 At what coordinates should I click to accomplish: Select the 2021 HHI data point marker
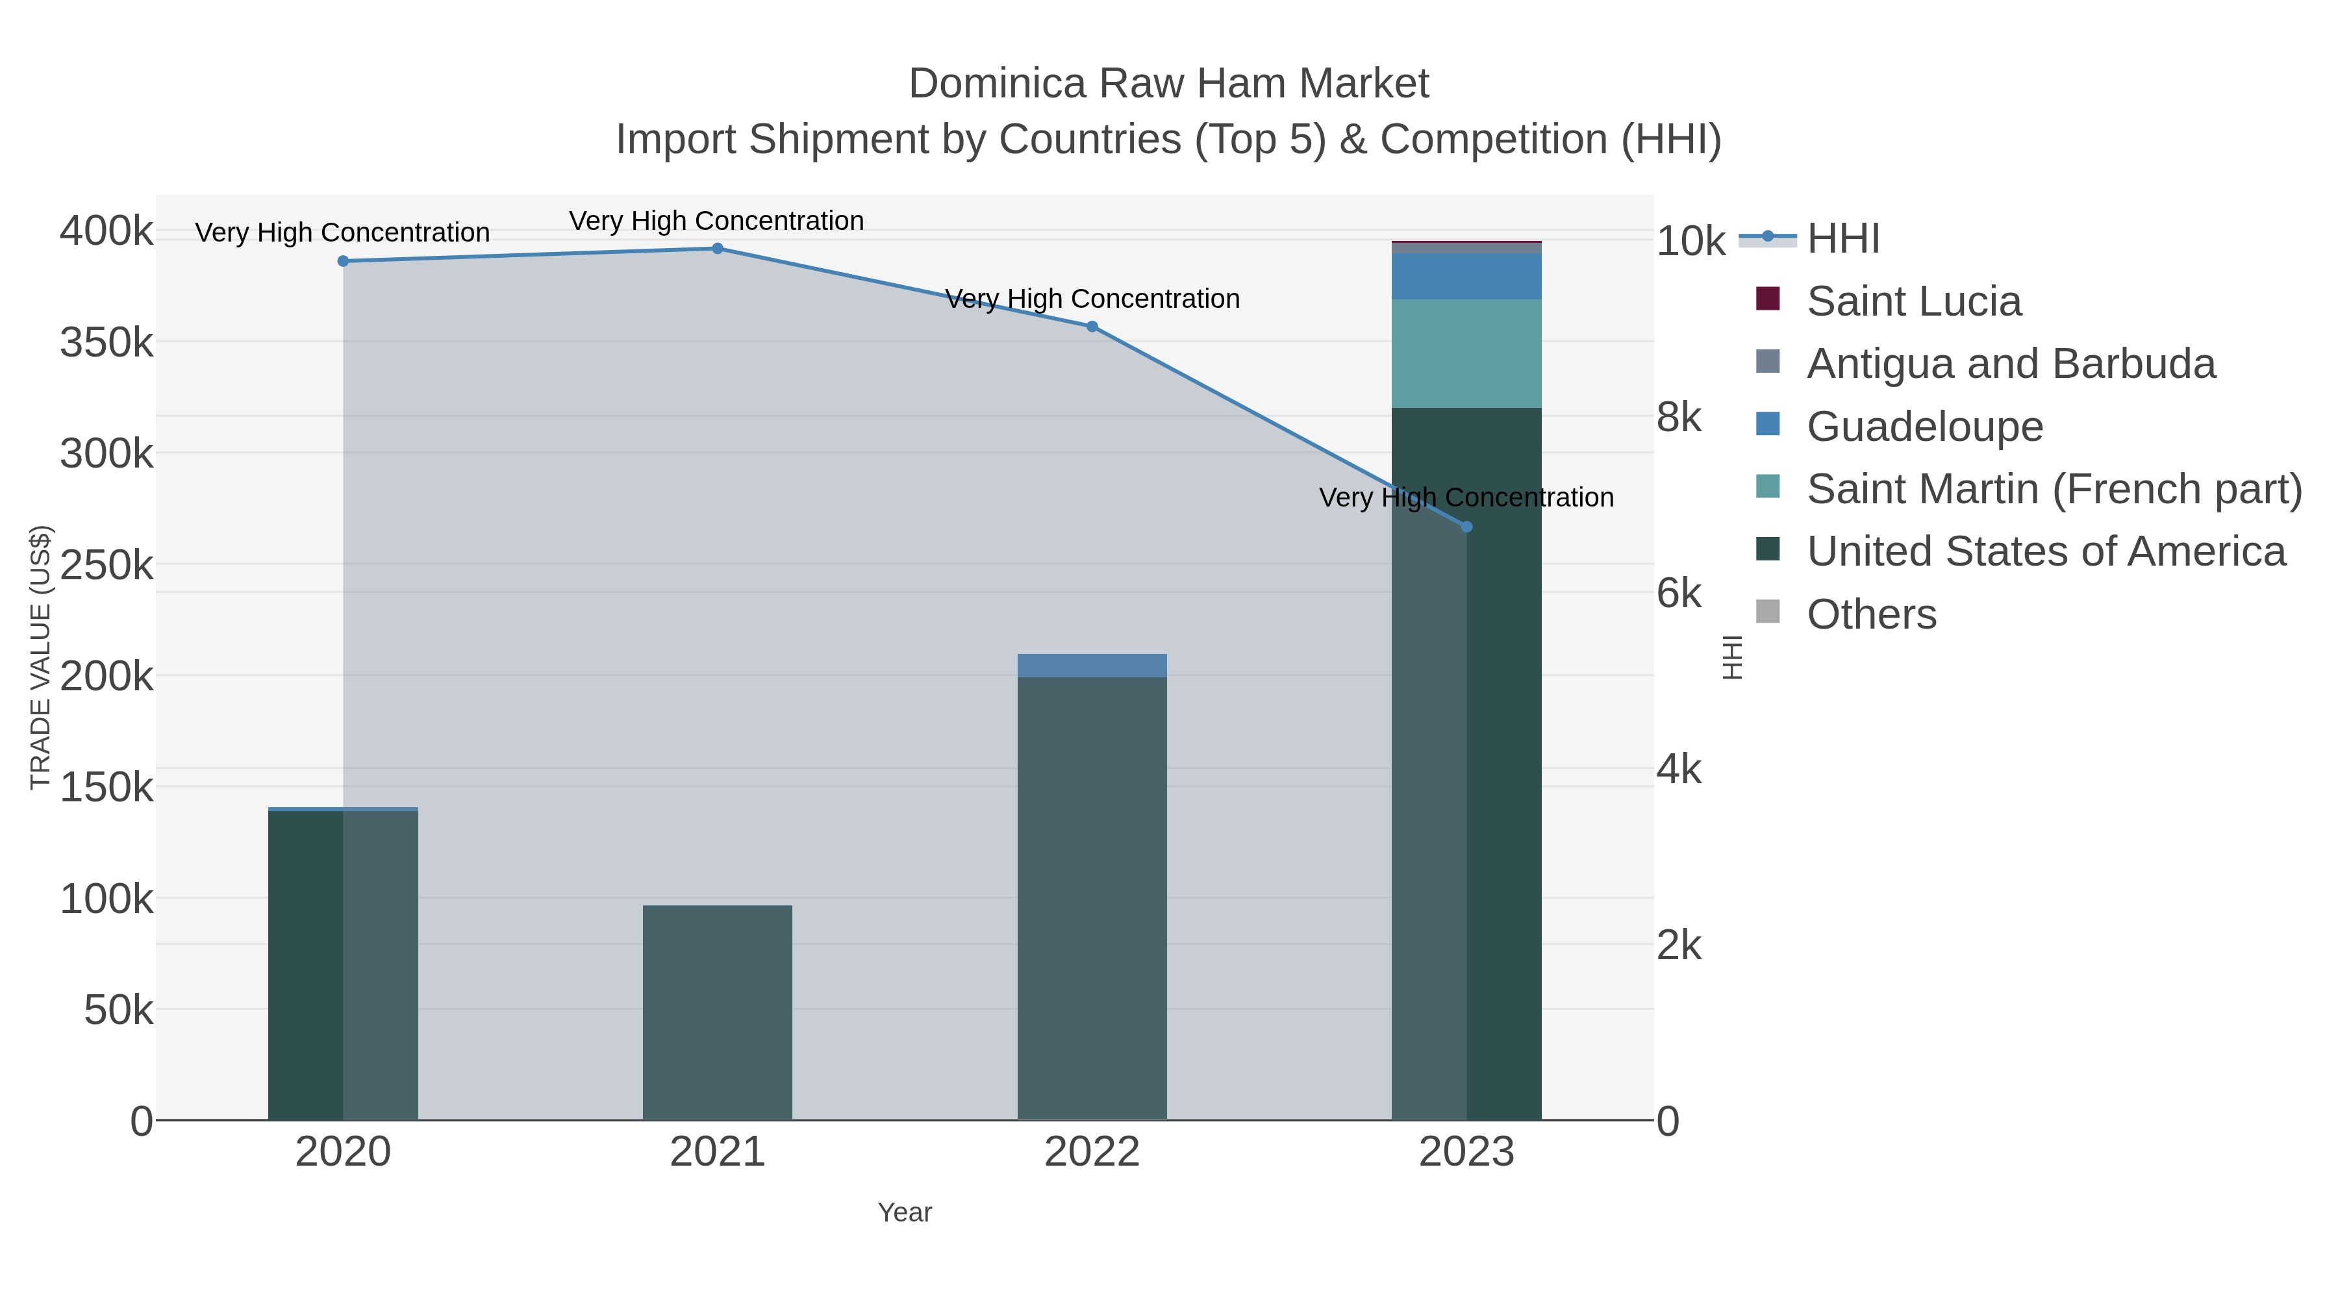(x=717, y=249)
